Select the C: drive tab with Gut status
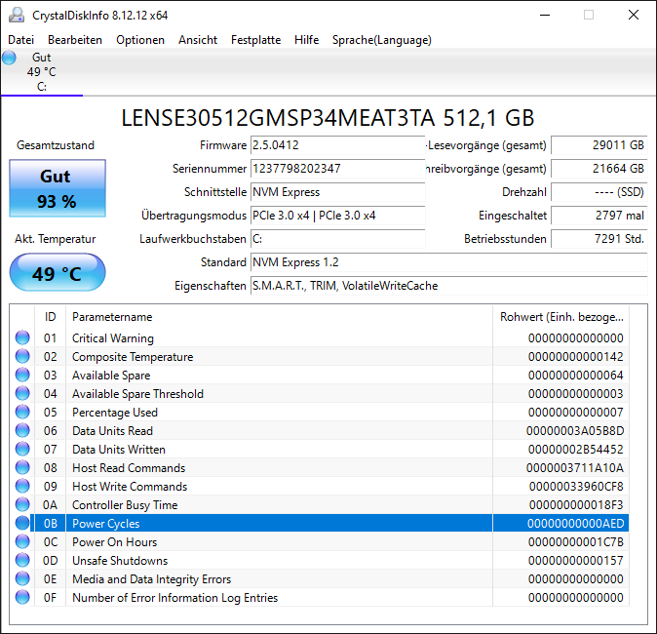This screenshot has width=657, height=634. pyautogui.click(x=42, y=72)
